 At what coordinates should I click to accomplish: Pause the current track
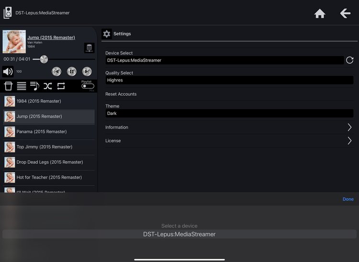click(x=71, y=71)
